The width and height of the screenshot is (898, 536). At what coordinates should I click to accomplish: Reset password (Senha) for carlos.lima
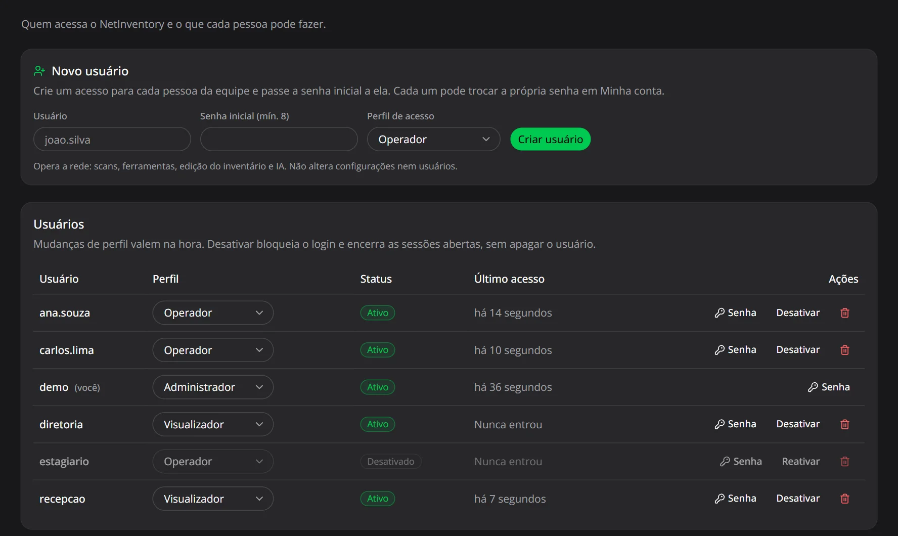coord(735,349)
